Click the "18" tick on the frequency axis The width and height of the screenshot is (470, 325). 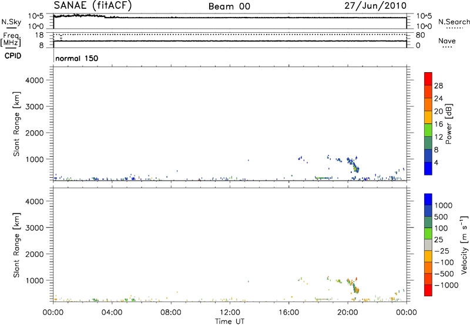(x=39, y=35)
